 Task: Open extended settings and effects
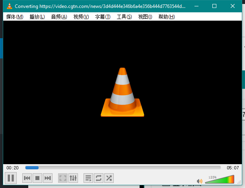pos(73,178)
